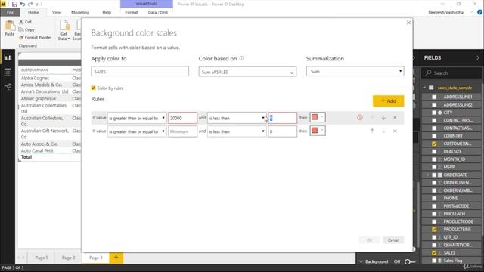Click the OK button
The image size is (484, 272).
tap(369, 240)
